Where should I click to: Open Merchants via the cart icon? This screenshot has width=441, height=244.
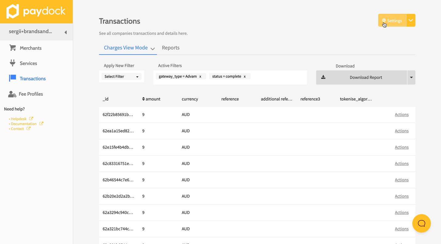tap(13, 48)
